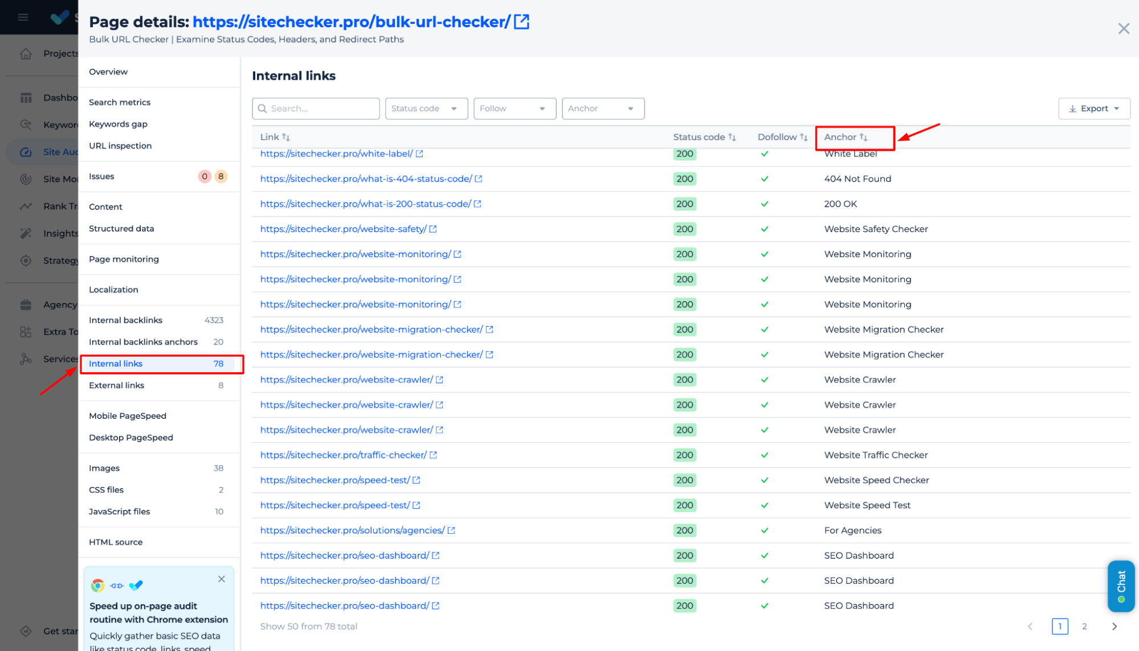Image resolution: width=1139 pixels, height=651 pixels.
Task: Click 'Show 50 from 78 total' text
Action: 308,627
